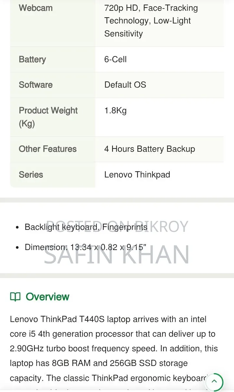Select the Dimension 13.34 x 0.82 bullet
Image resolution: width=234 pixels, height=392 pixels.
85,247
